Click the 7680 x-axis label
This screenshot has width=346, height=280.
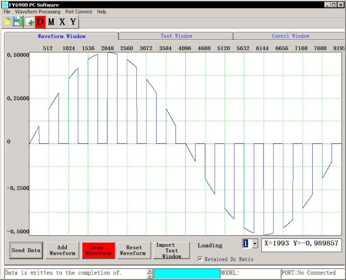click(x=320, y=48)
